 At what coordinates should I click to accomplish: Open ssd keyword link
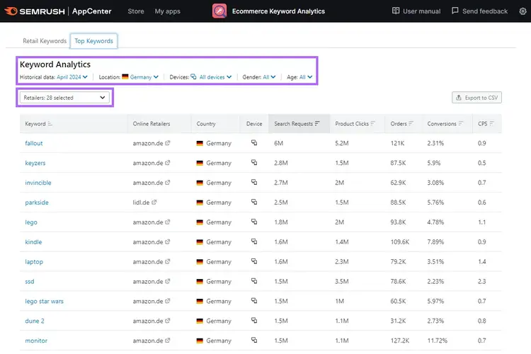click(x=30, y=281)
